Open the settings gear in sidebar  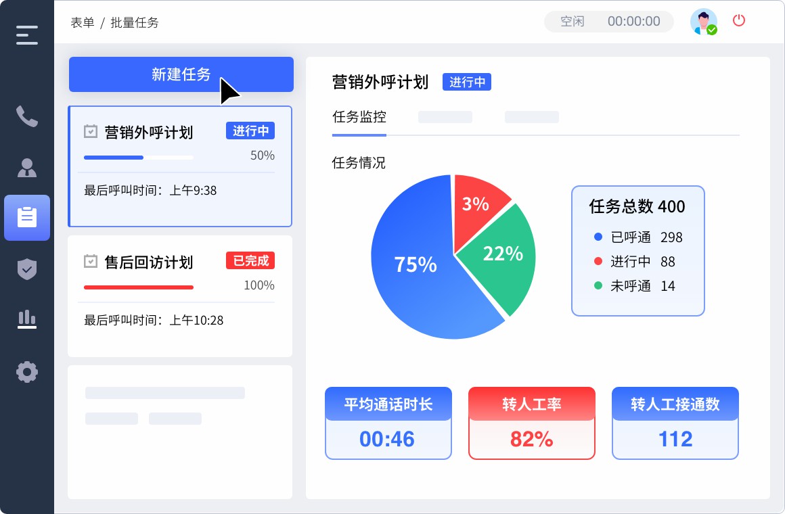(x=27, y=371)
